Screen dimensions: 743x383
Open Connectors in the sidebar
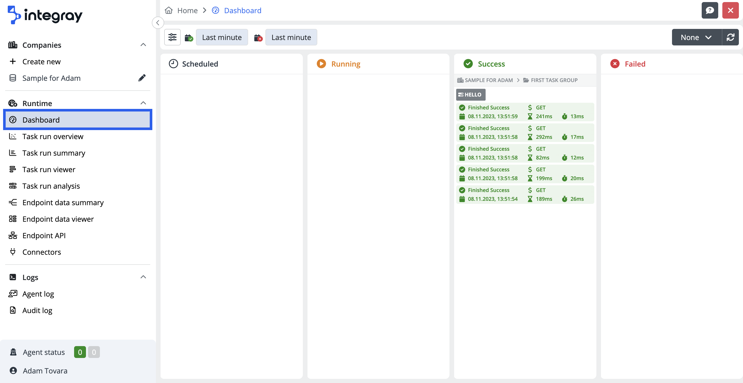click(42, 252)
